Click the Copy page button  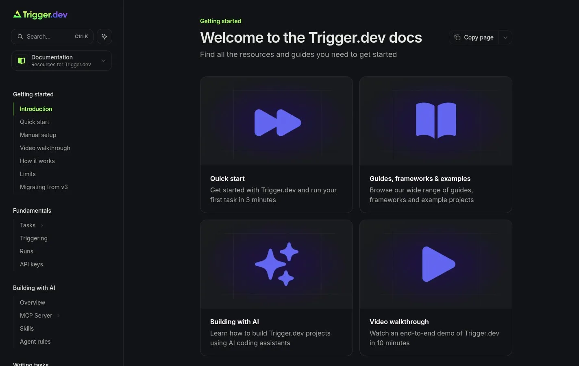tap(474, 37)
